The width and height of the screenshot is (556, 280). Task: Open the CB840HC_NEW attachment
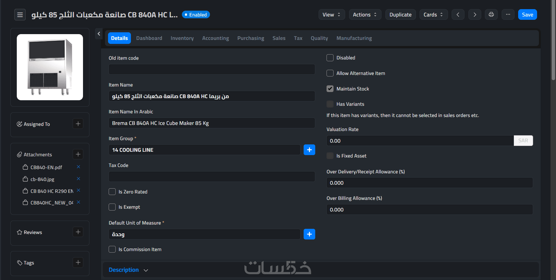52,203
